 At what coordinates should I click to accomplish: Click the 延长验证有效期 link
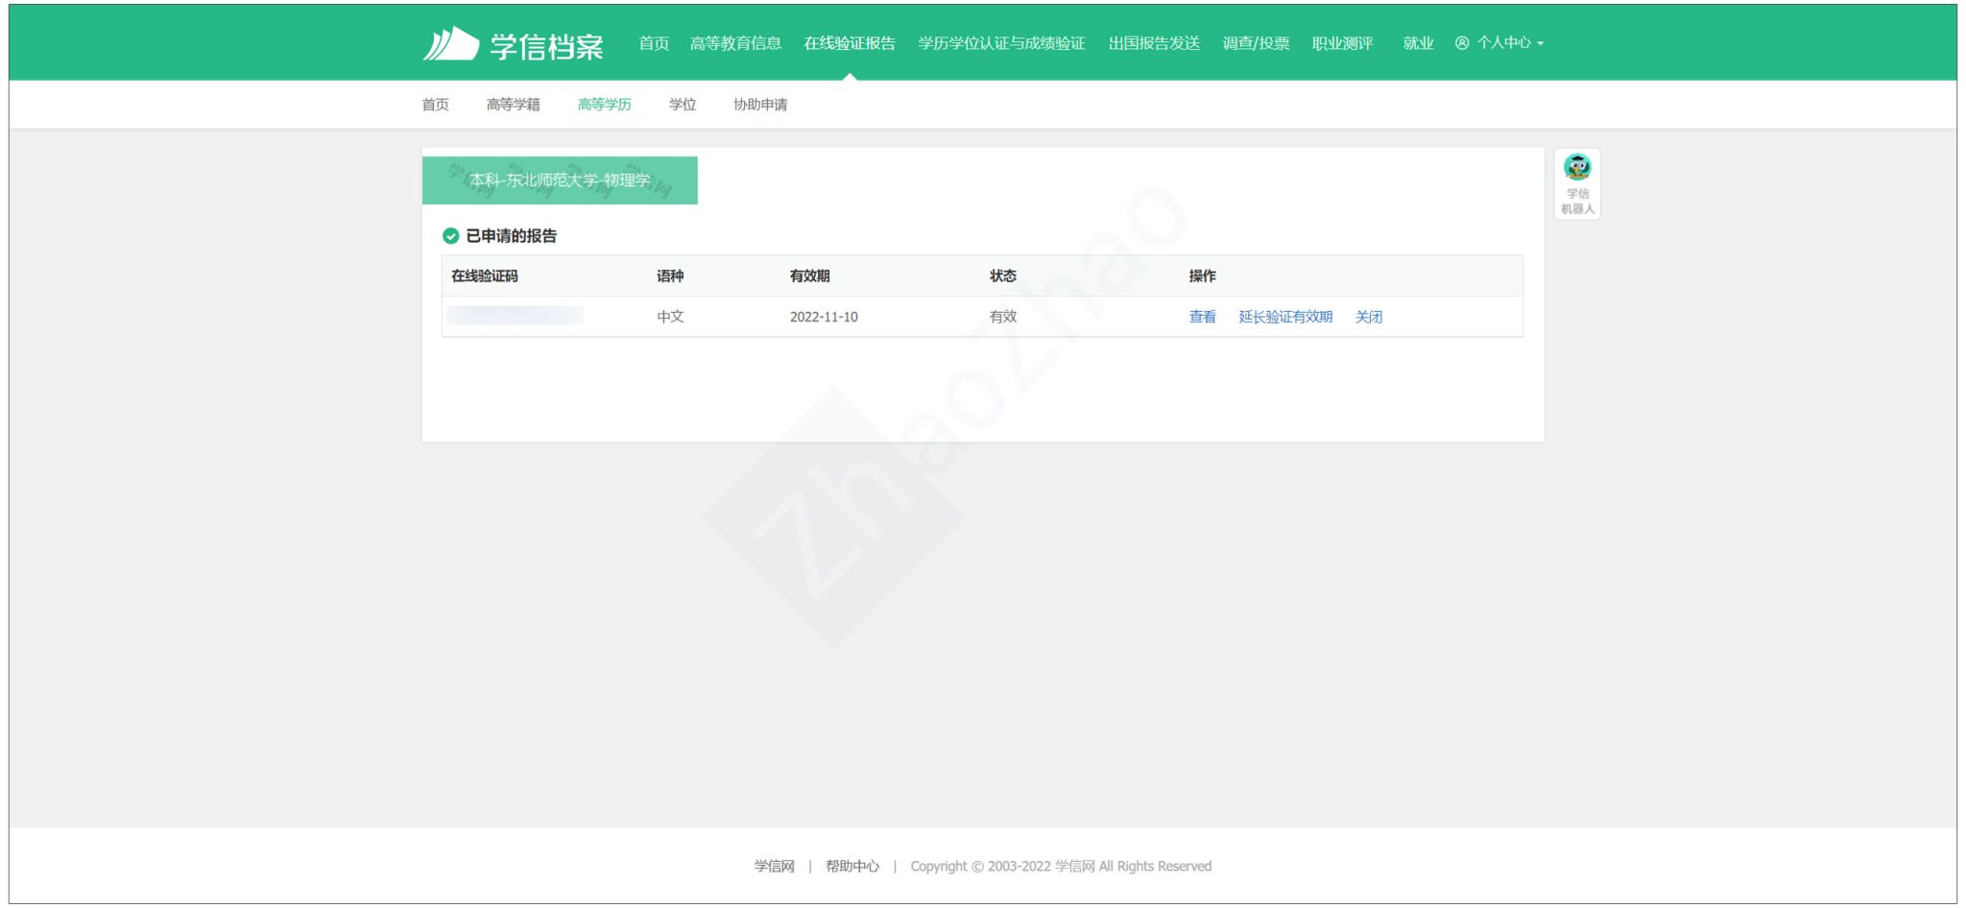(x=1284, y=316)
